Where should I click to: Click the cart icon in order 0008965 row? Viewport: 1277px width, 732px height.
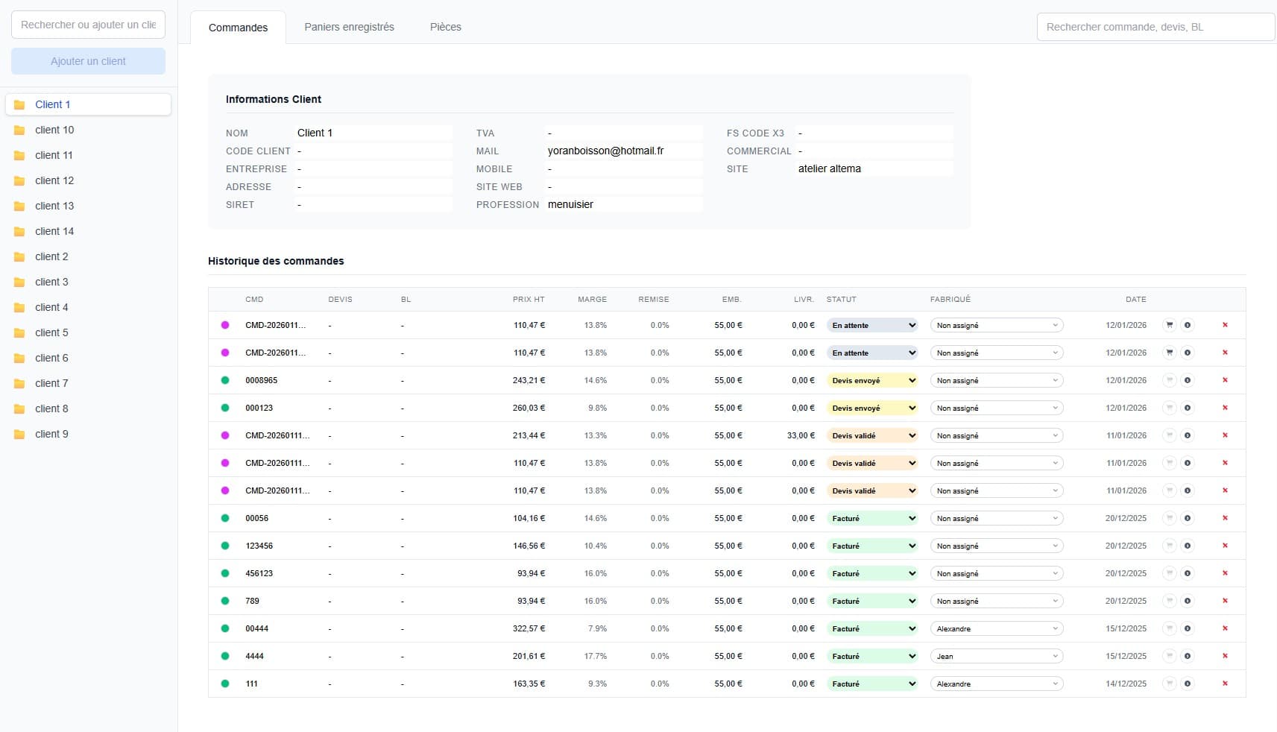coord(1170,380)
